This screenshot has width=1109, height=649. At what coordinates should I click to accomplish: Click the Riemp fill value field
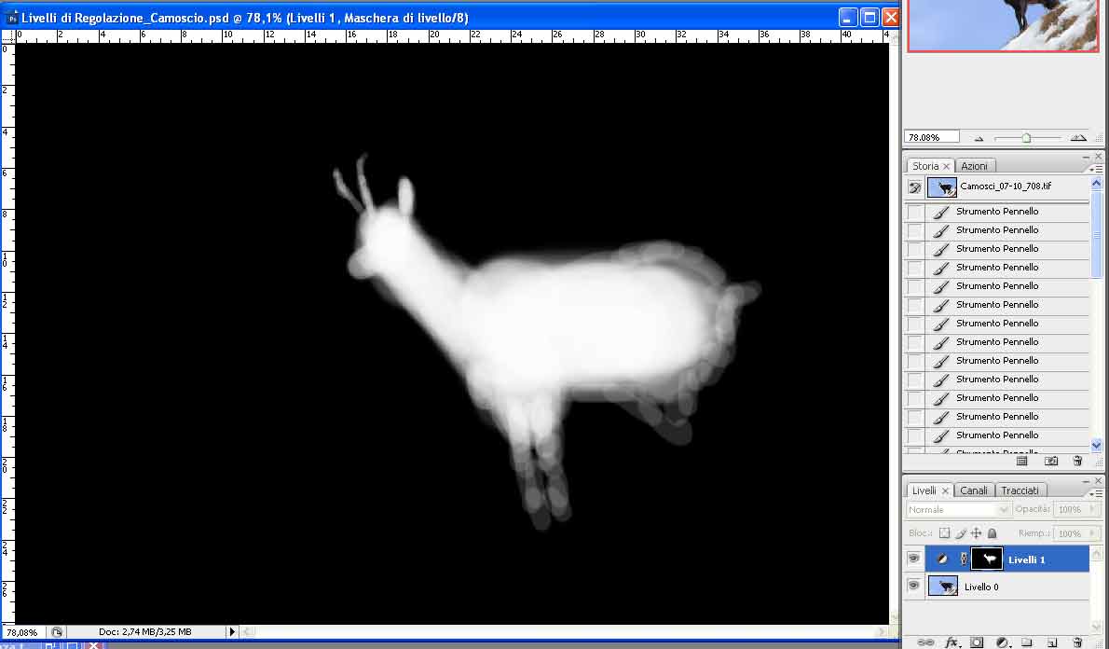coord(1071,533)
